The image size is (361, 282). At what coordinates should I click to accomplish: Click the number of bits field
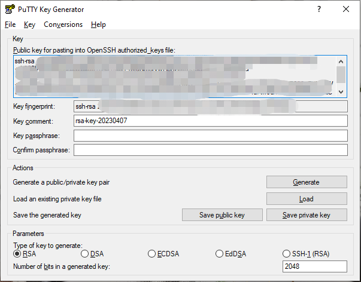(x=314, y=266)
